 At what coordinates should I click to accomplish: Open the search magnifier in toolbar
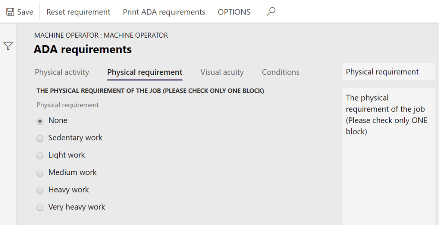(271, 12)
